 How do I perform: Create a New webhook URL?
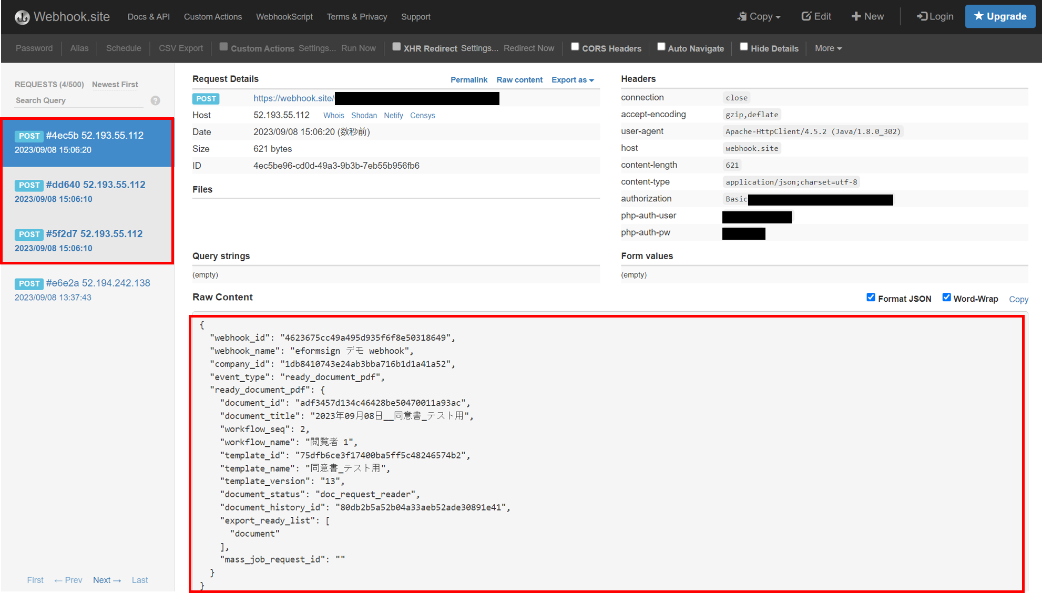(x=867, y=17)
